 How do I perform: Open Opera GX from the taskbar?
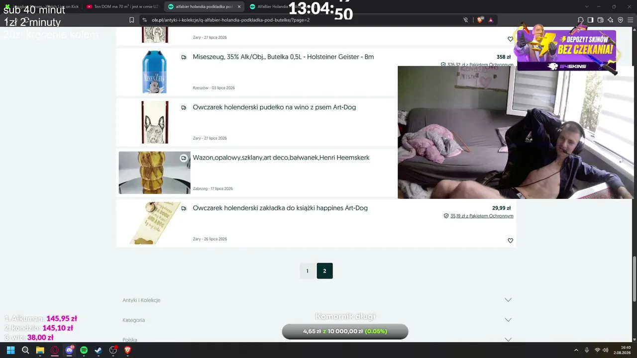(55, 350)
